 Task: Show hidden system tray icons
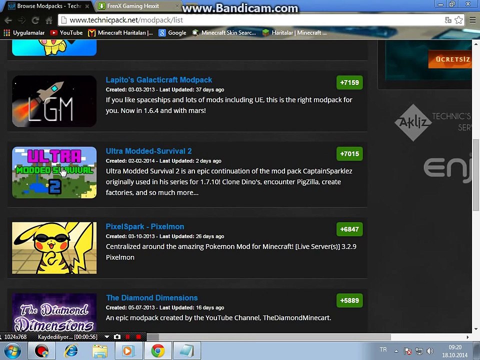coord(396,351)
